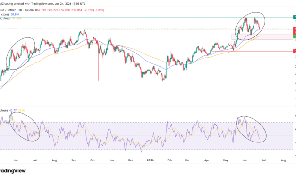Viewport: 296px width, 178px height.
Task: Click the orange moving average value 51.659
Action: pos(17,18)
